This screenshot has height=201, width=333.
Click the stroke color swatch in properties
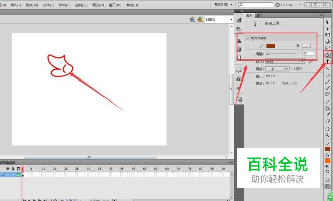(x=271, y=46)
